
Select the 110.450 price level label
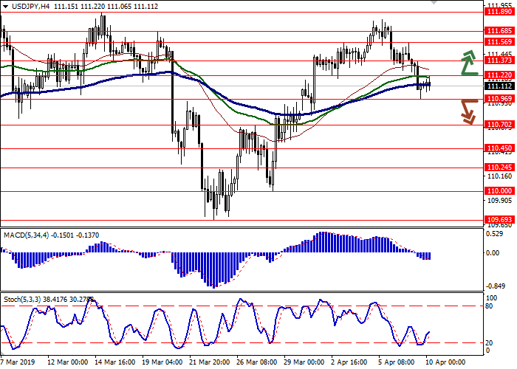(499, 148)
